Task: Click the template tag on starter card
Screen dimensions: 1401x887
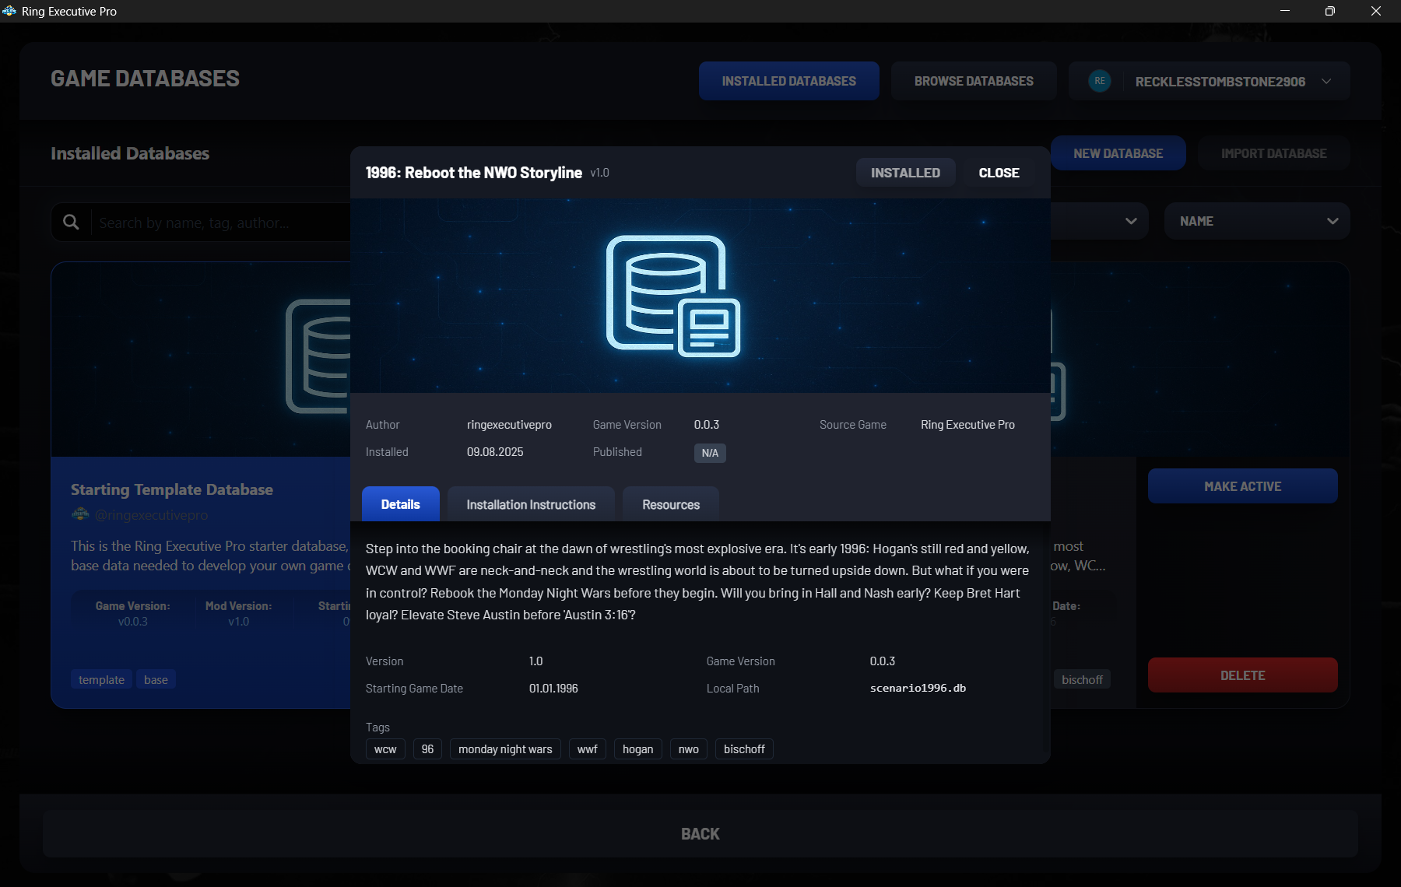Action: coord(101,679)
